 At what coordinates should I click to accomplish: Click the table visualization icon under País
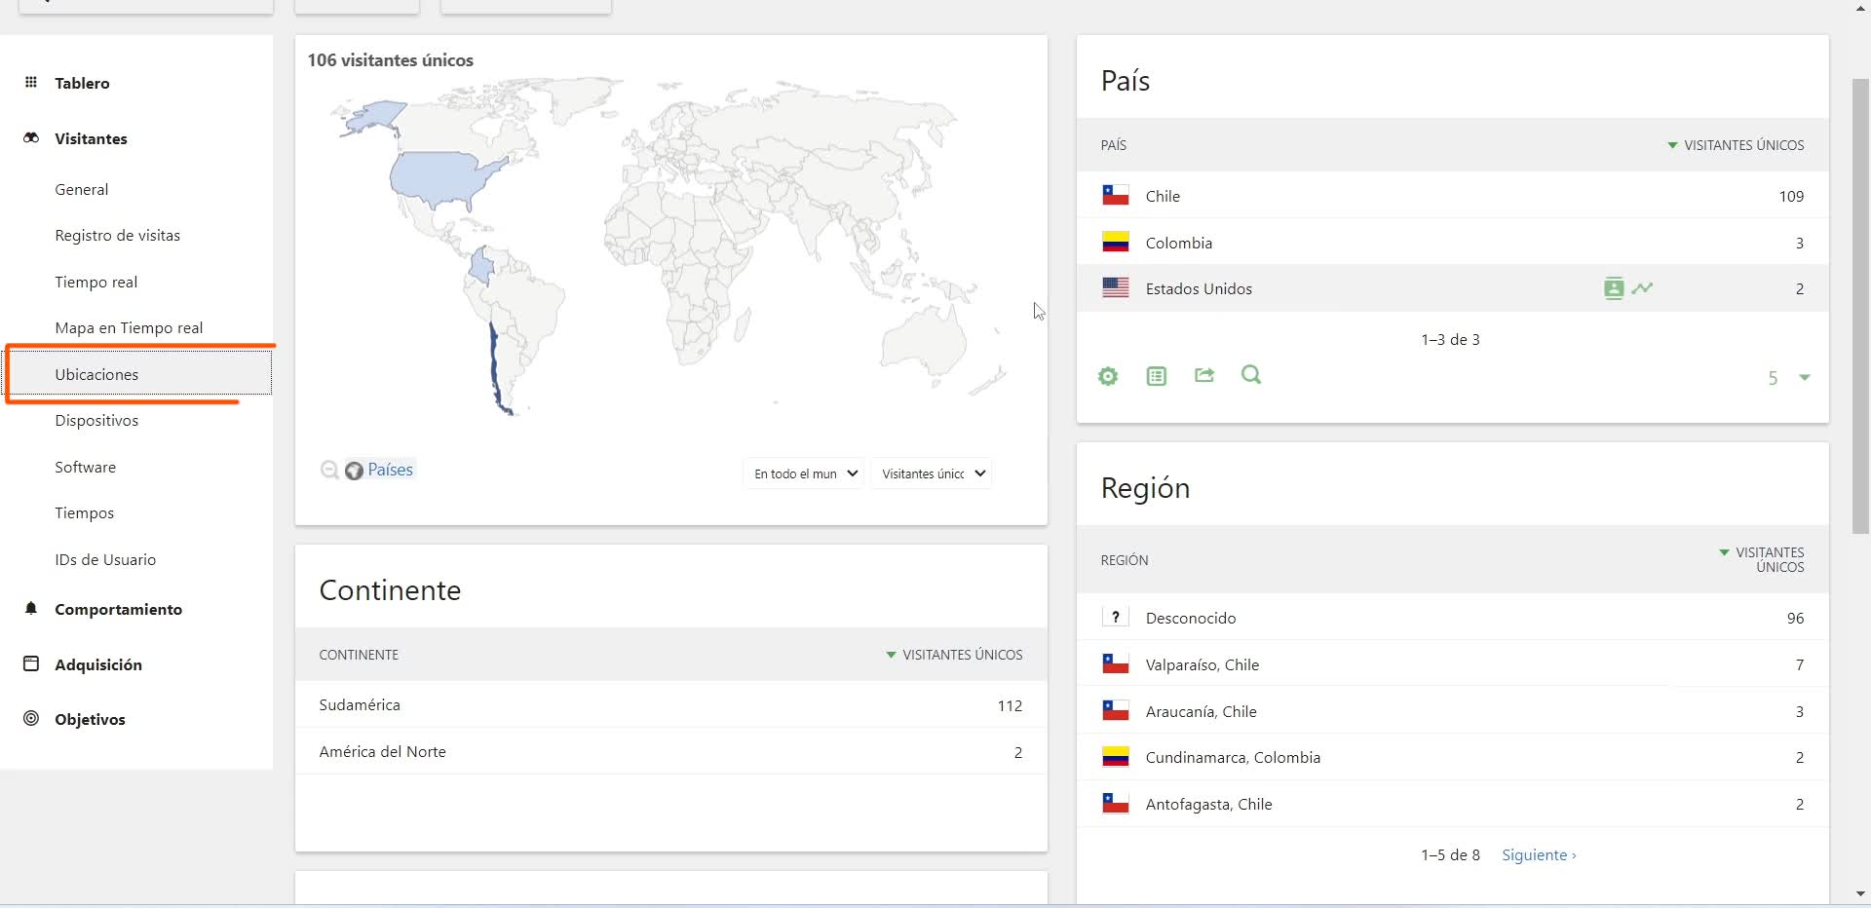coord(1156,376)
